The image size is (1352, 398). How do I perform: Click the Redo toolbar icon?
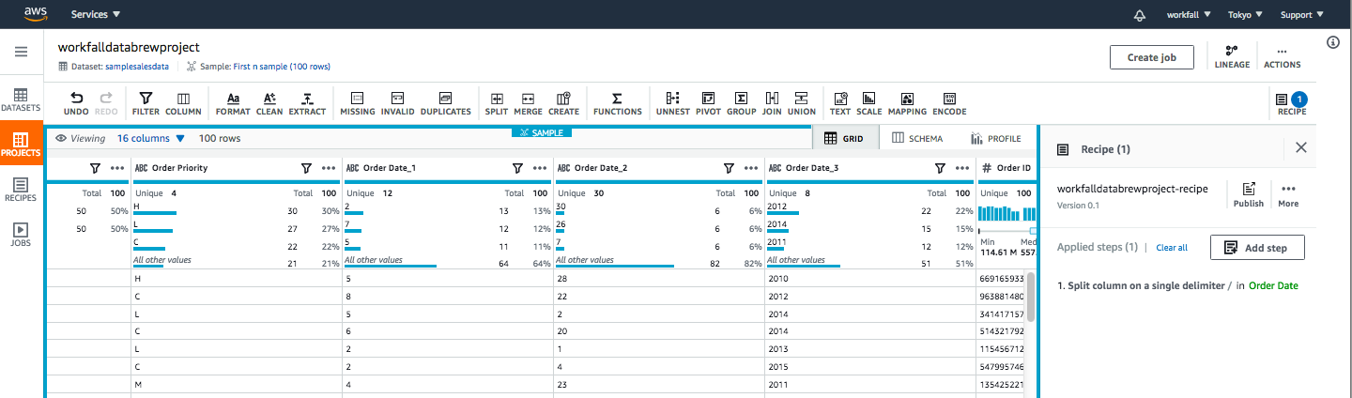[106, 103]
